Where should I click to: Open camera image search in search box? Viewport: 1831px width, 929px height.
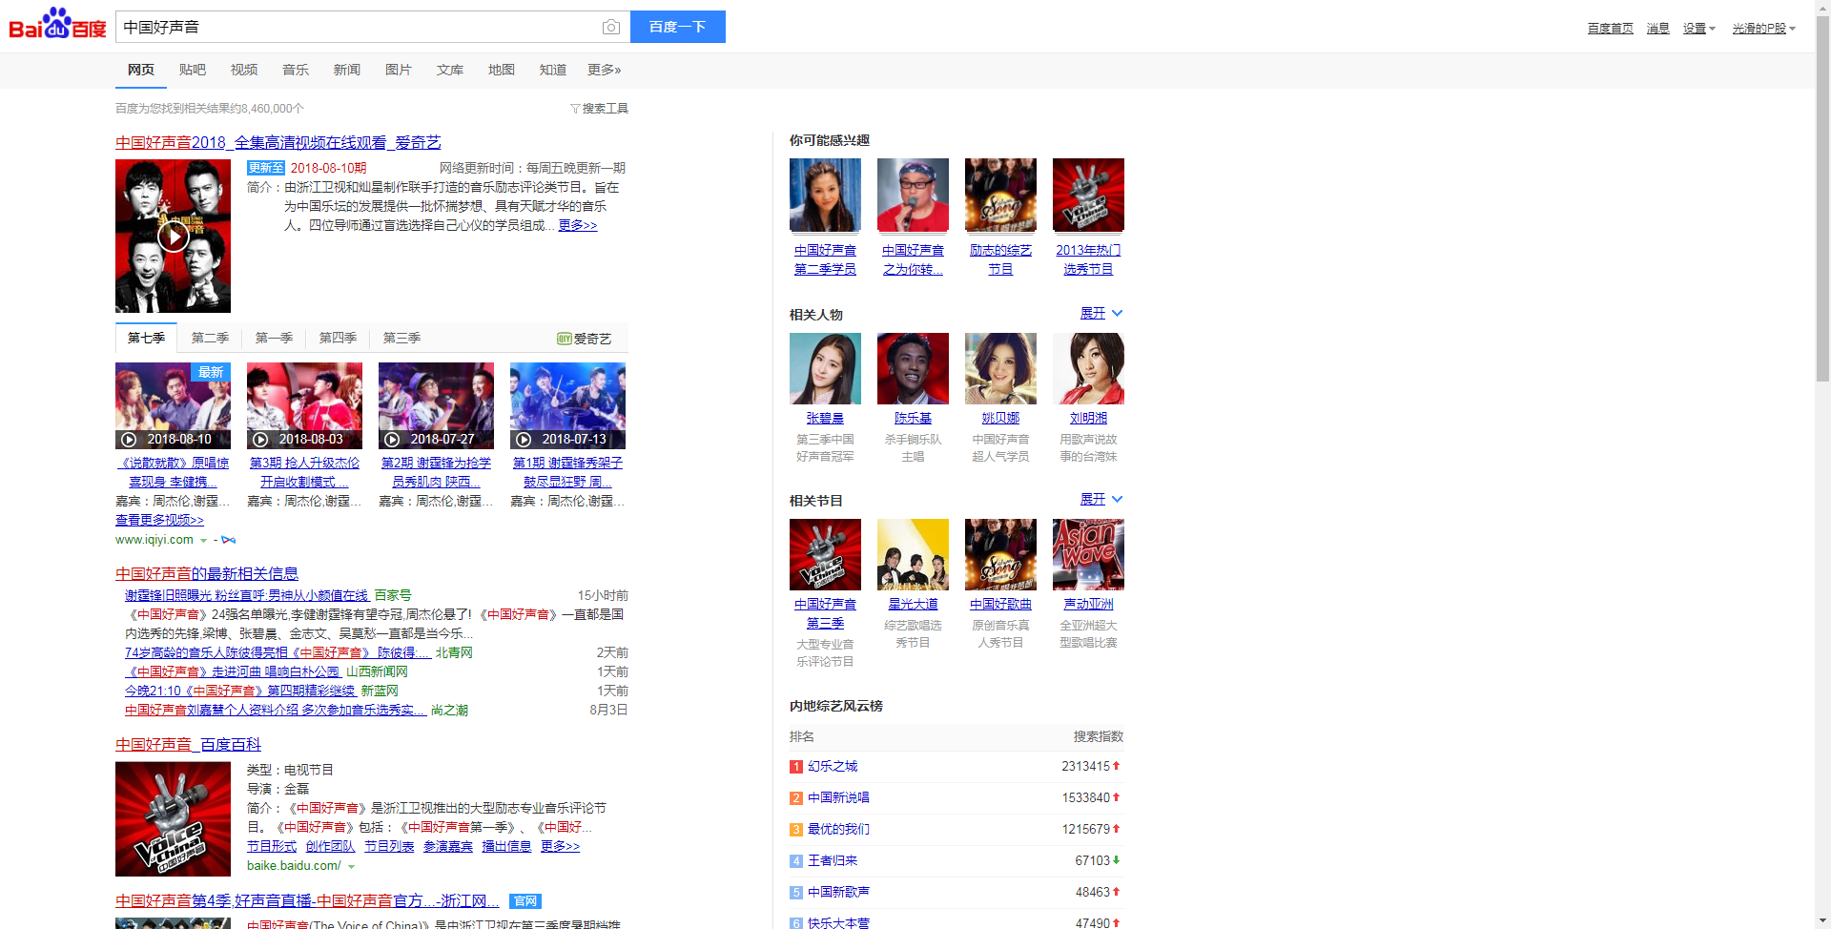(611, 27)
